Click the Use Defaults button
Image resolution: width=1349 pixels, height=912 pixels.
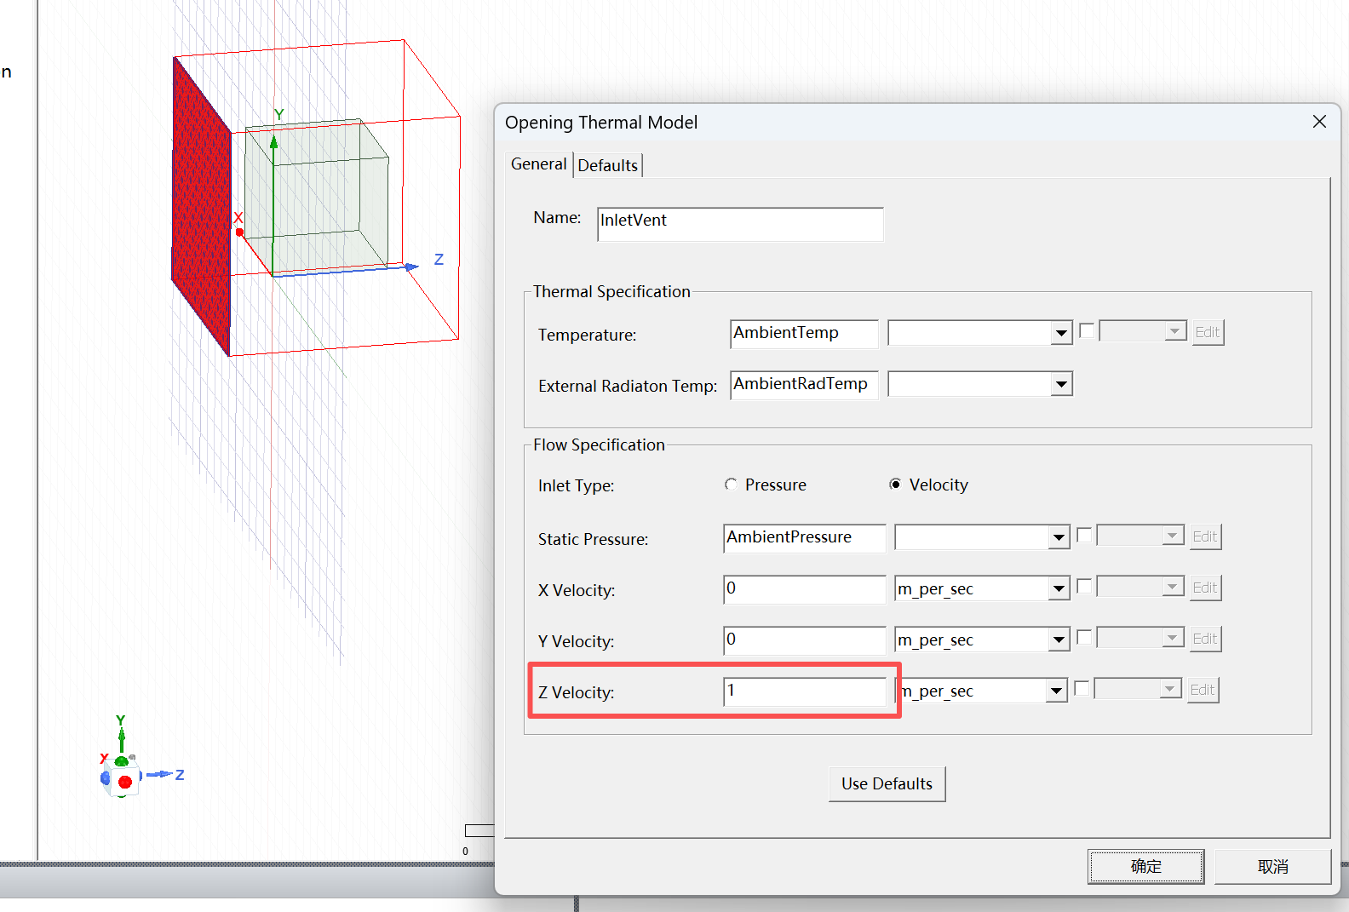pyautogui.click(x=887, y=784)
